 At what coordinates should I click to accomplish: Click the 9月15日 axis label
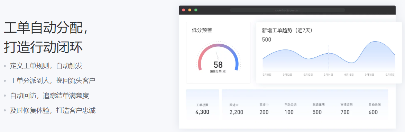(349, 75)
